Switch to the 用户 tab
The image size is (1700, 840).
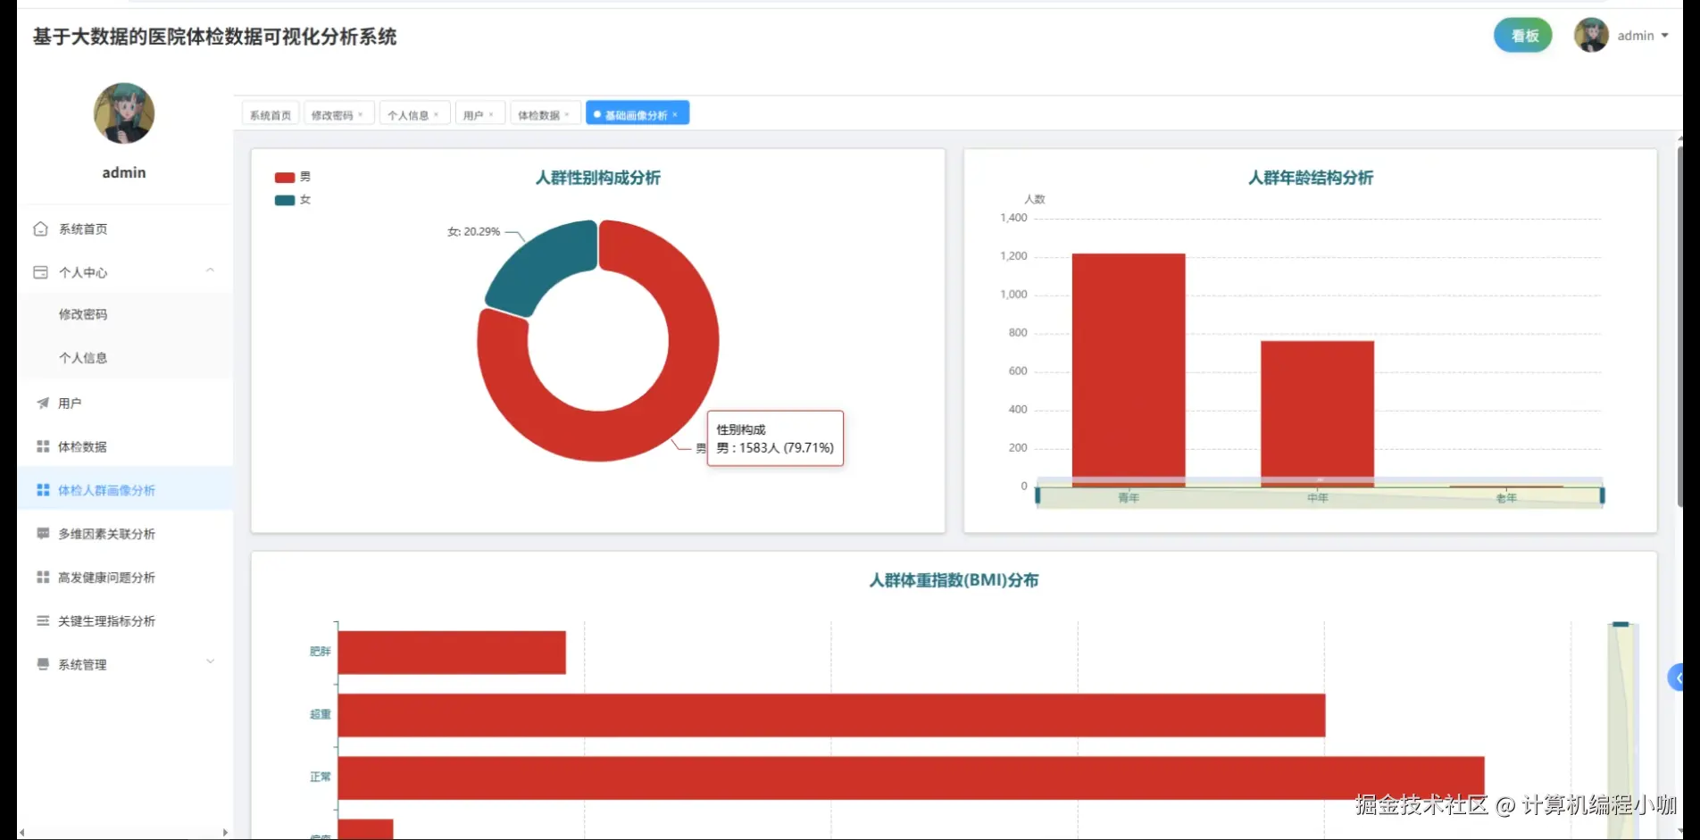point(472,115)
